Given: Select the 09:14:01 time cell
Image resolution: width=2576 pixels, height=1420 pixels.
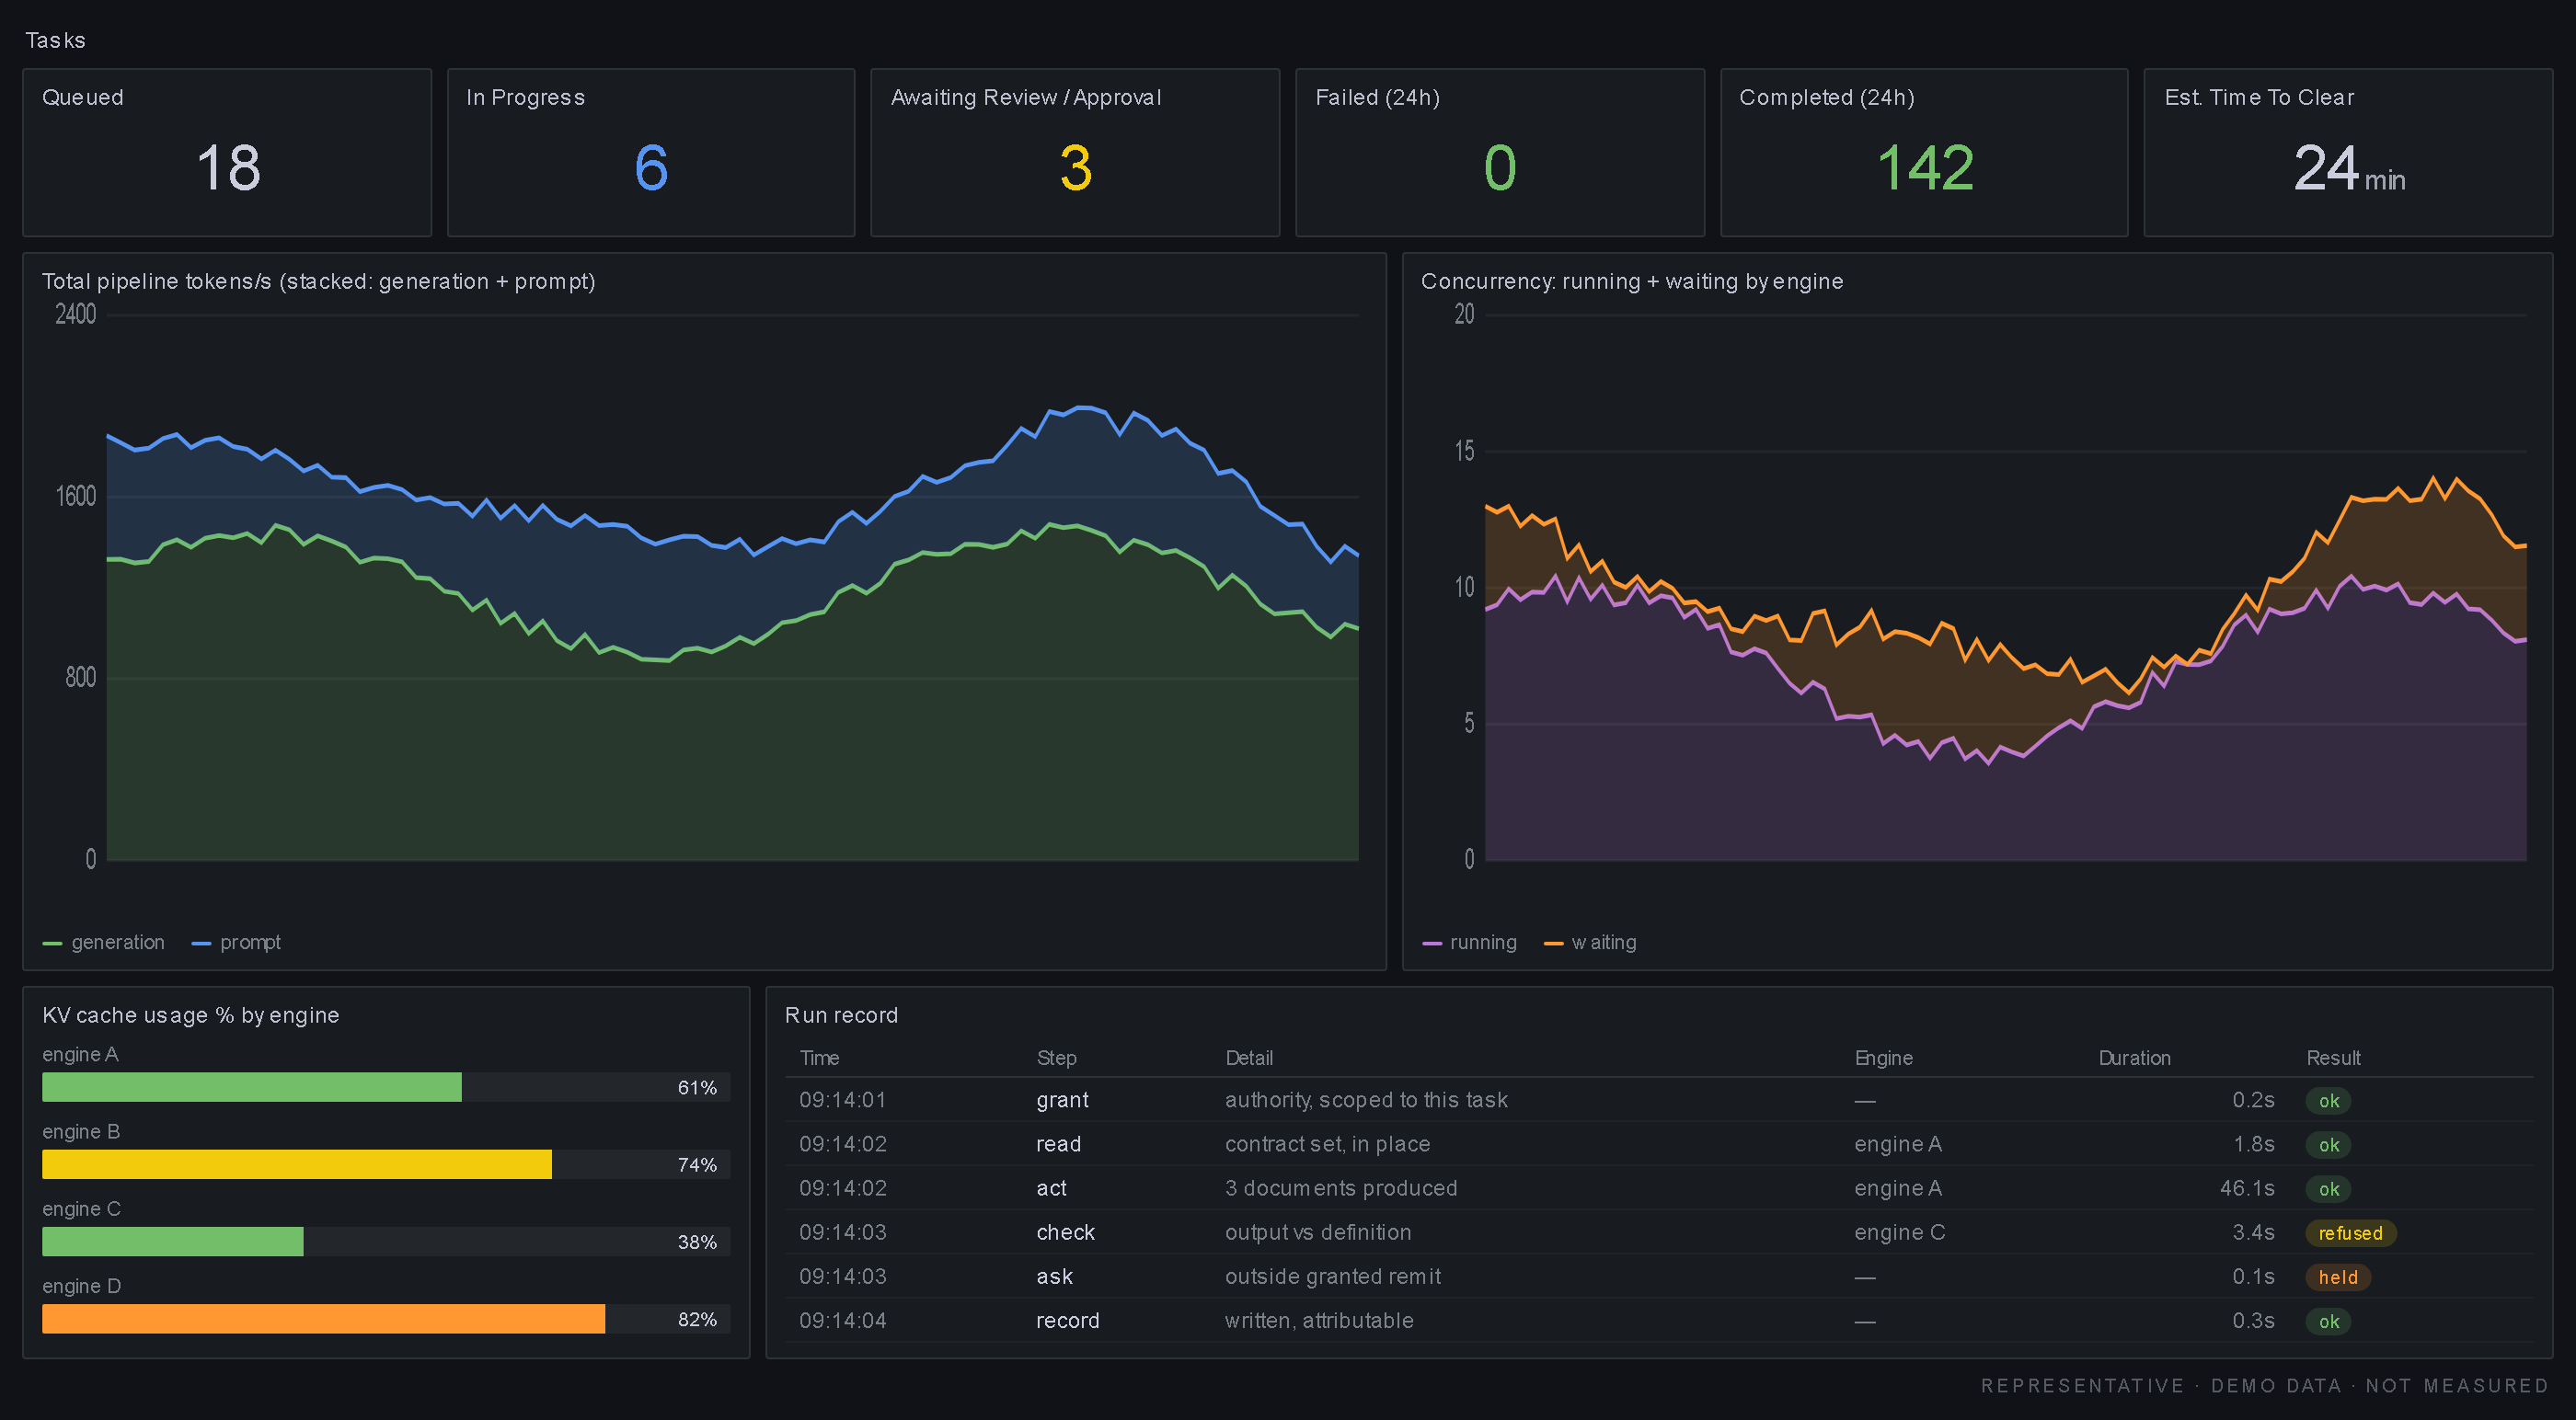Looking at the screenshot, I should pyautogui.click(x=842, y=1100).
